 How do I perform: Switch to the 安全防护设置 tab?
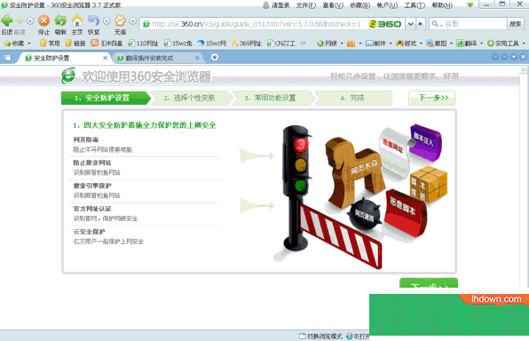(x=64, y=58)
